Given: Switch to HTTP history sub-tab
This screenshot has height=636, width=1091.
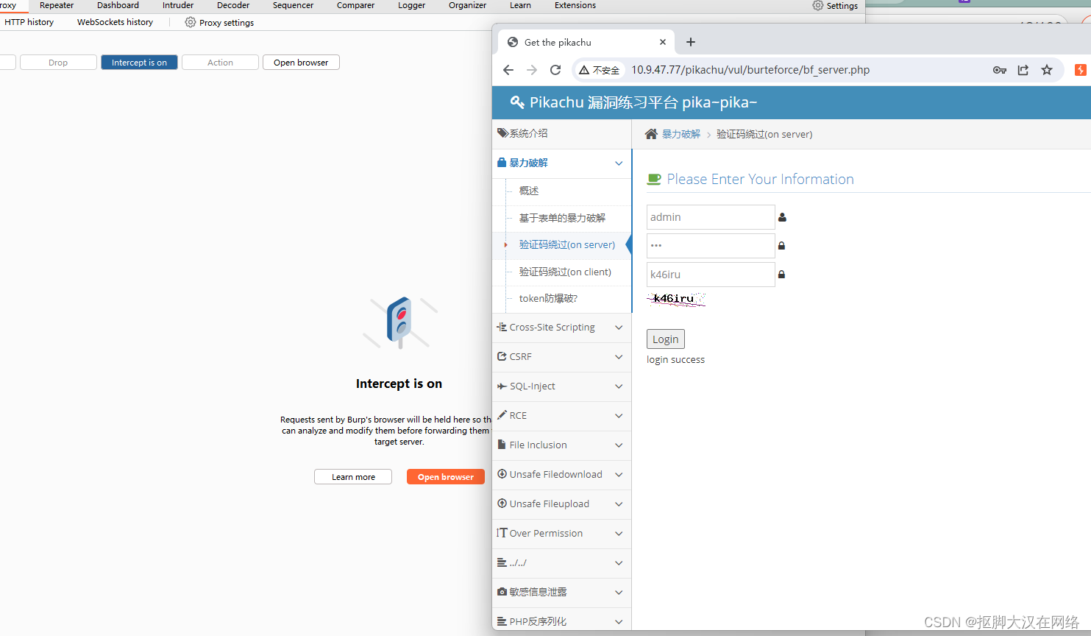Looking at the screenshot, I should [x=29, y=22].
